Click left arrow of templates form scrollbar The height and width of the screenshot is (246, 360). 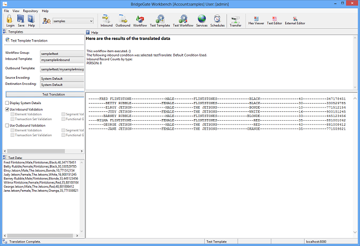pos(4,151)
